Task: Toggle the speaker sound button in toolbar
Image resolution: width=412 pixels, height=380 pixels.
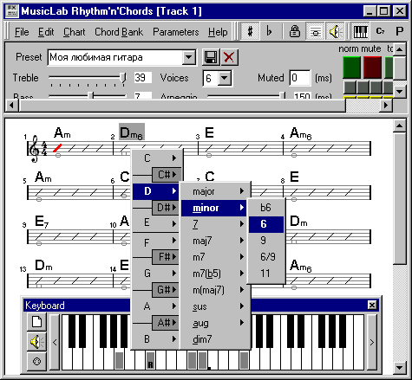Action: pos(335,31)
